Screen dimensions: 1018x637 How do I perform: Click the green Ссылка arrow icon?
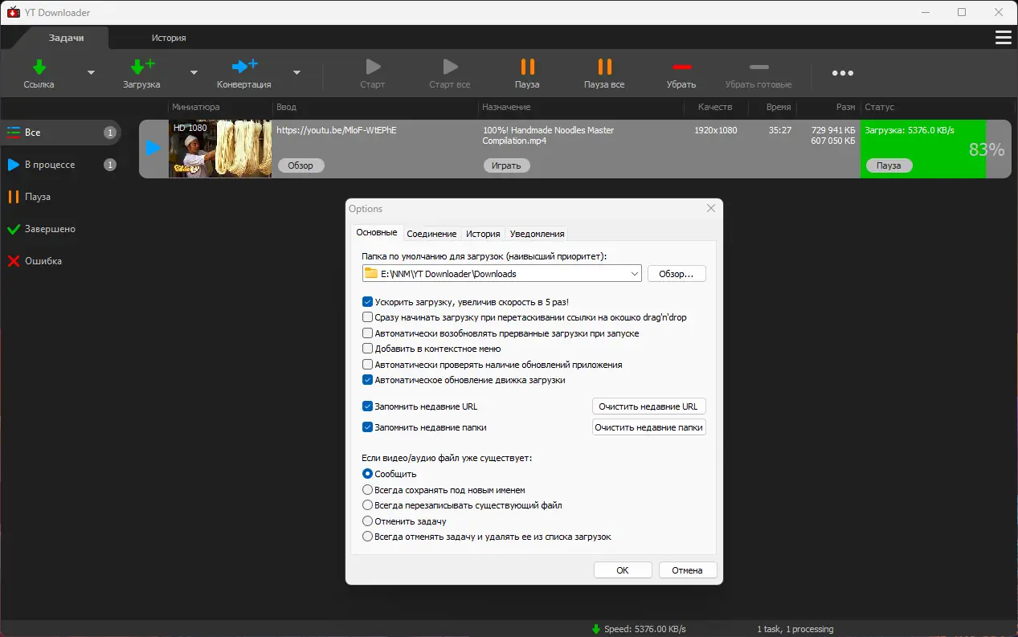[39, 67]
